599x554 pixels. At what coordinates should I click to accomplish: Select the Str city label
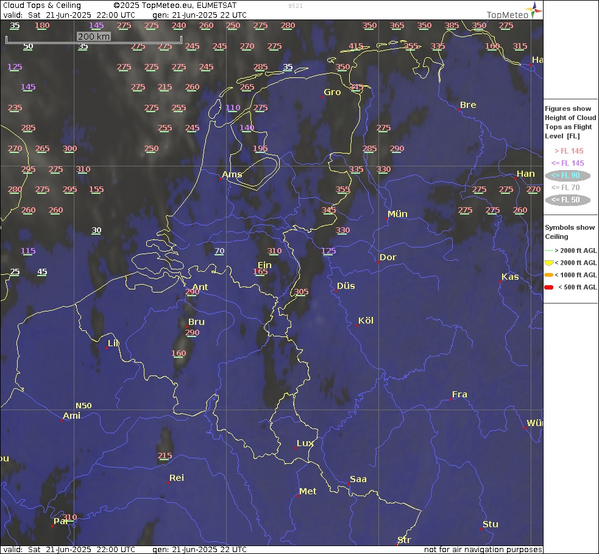pos(404,540)
